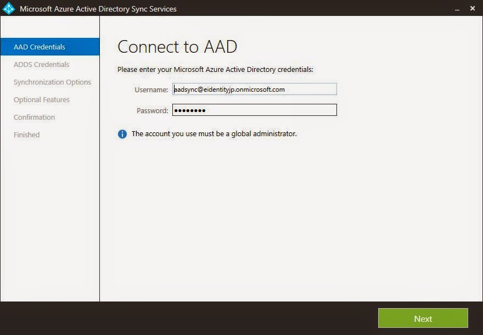The height and width of the screenshot is (335, 483).
Task: Minimize the Azure AD Sync Services window
Action: pos(456,9)
